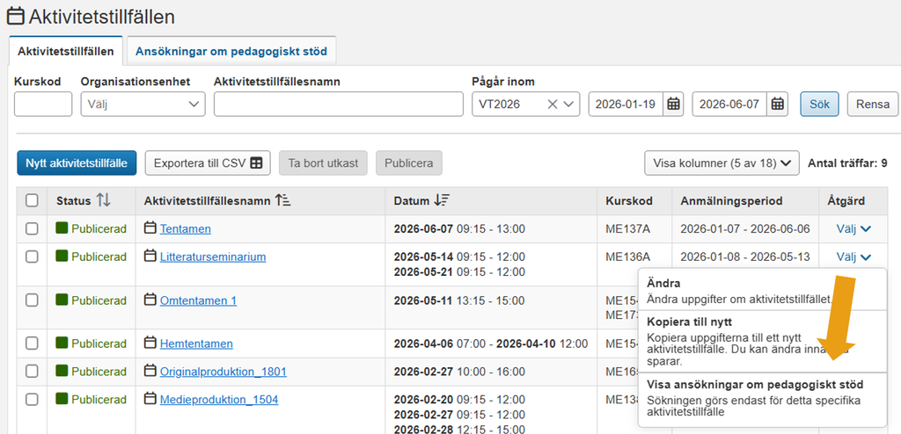The width and height of the screenshot is (901, 434).
Task: Click Anmälningsperiod 2026-01-08 - 2026-05-13 cell
Action: (x=745, y=257)
